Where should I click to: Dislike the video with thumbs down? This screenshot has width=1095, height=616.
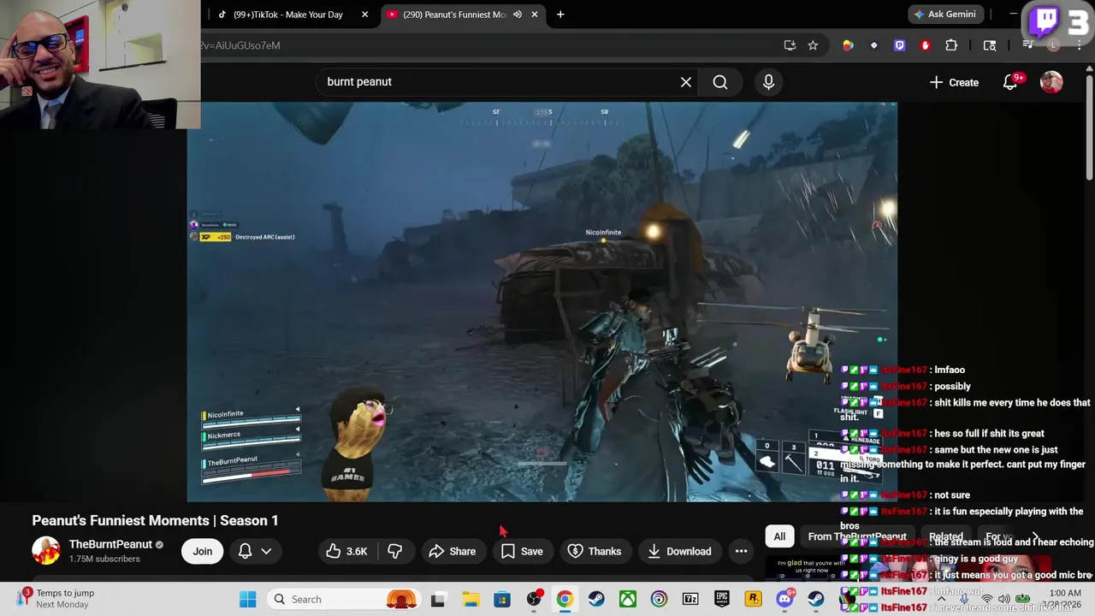pyautogui.click(x=395, y=551)
